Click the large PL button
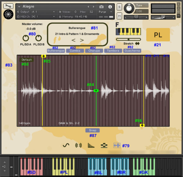 click(158, 35)
